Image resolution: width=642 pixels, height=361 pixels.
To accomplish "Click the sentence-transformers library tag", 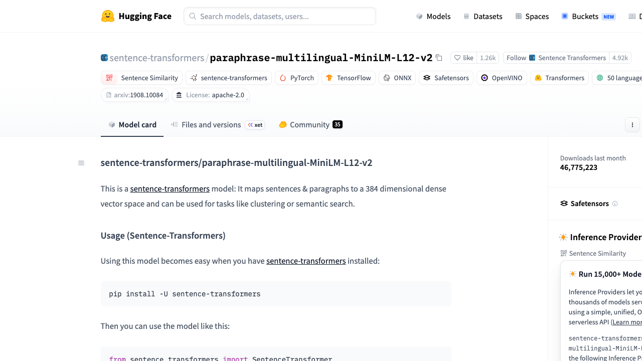I will [x=229, y=78].
